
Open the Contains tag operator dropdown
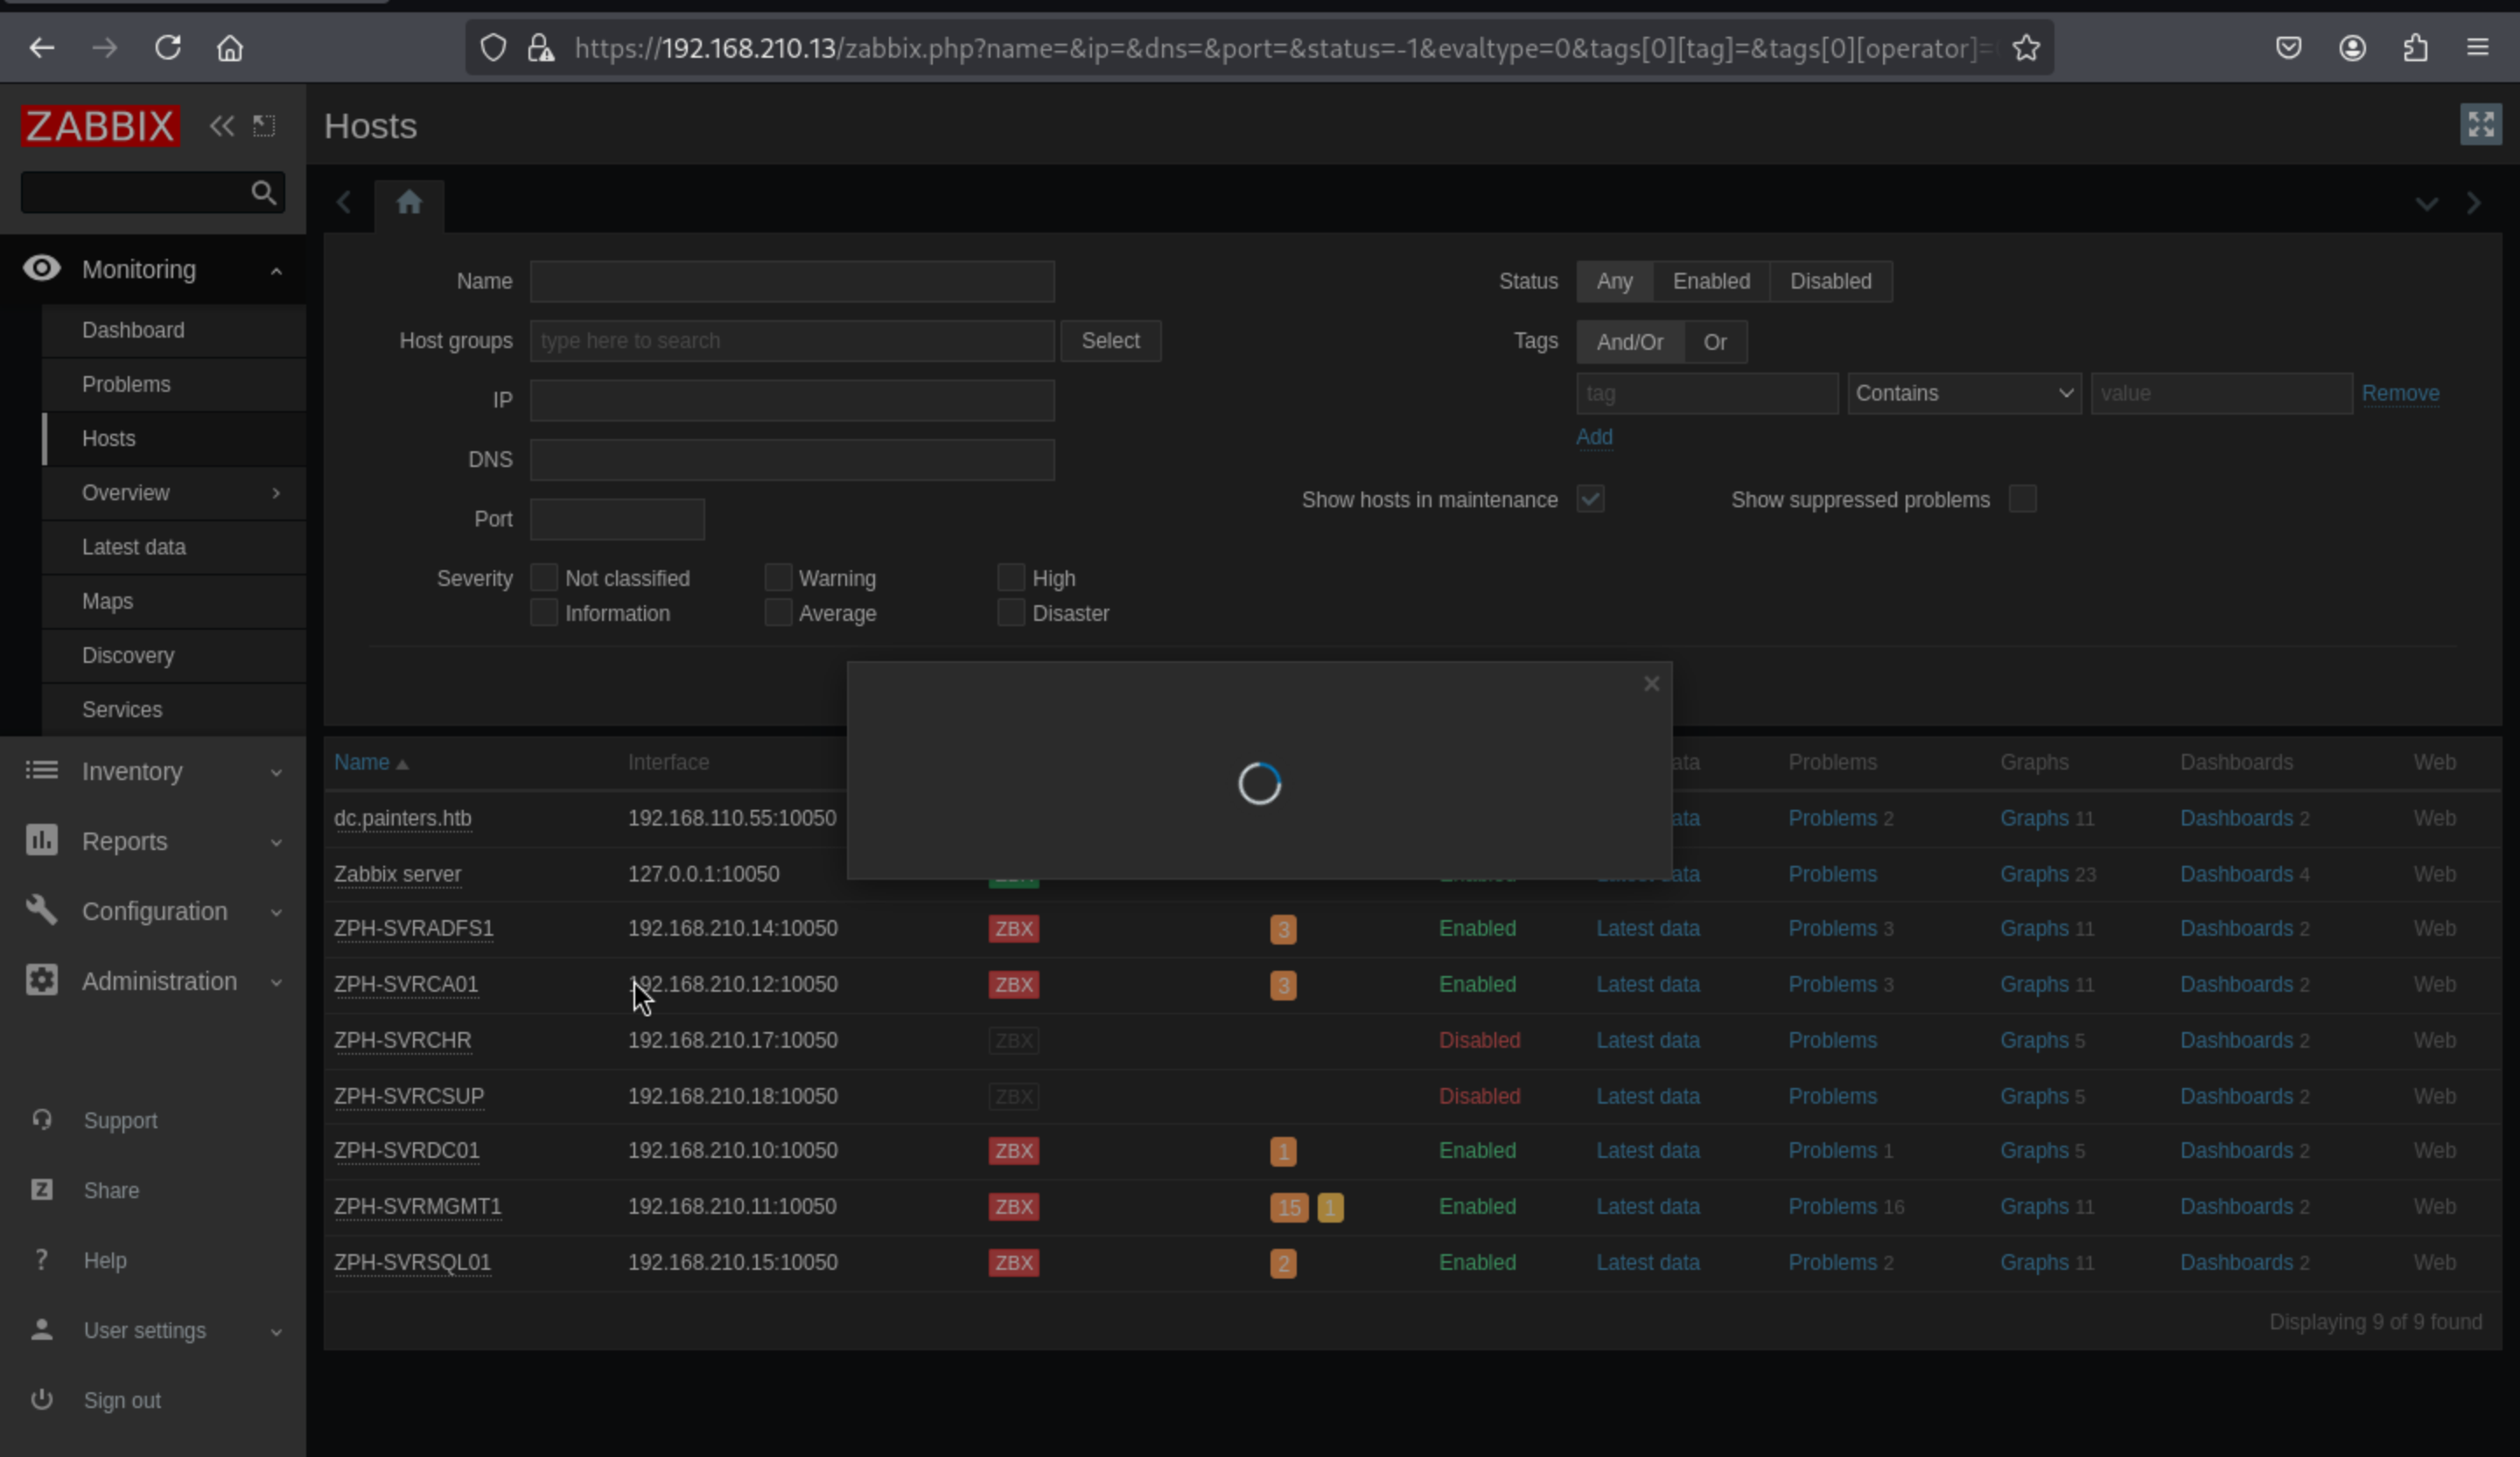(x=1963, y=393)
